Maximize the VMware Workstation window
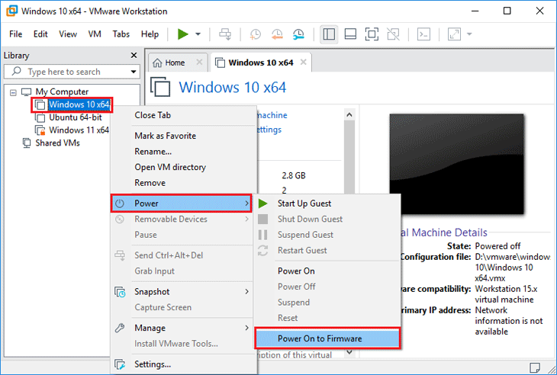The width and height of the screenshot is (557, 375). [x=507, y=11]
